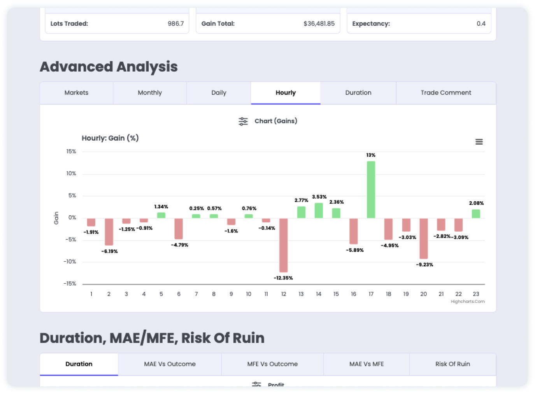Viewport: 535px width, 393px height.
Task: Open the Duration tab below Duration, MAE/MFE heading
Action: click(79, 364)
